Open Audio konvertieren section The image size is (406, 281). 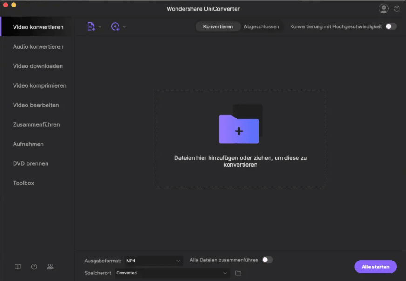(x=38, y=47)
